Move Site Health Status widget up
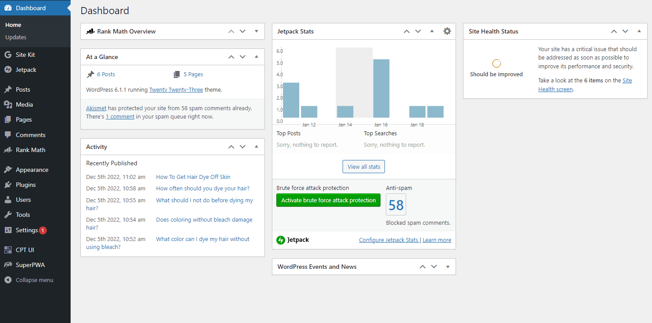 coord(614,31)
